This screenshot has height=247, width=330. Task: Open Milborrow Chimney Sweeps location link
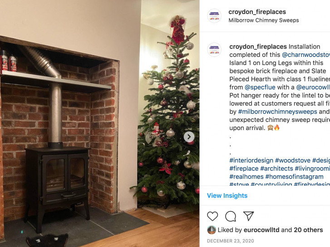click(x=264, y=20)
